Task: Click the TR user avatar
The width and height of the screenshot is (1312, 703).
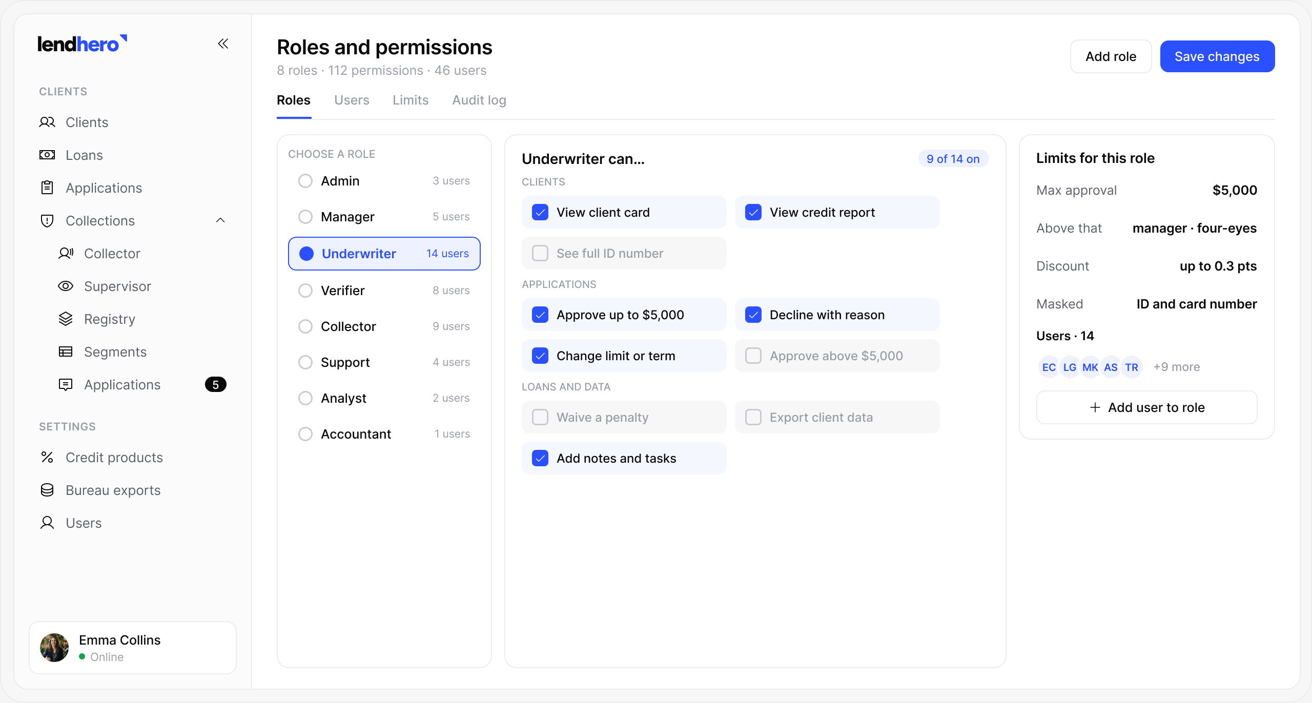Action: coord(1132,367)
